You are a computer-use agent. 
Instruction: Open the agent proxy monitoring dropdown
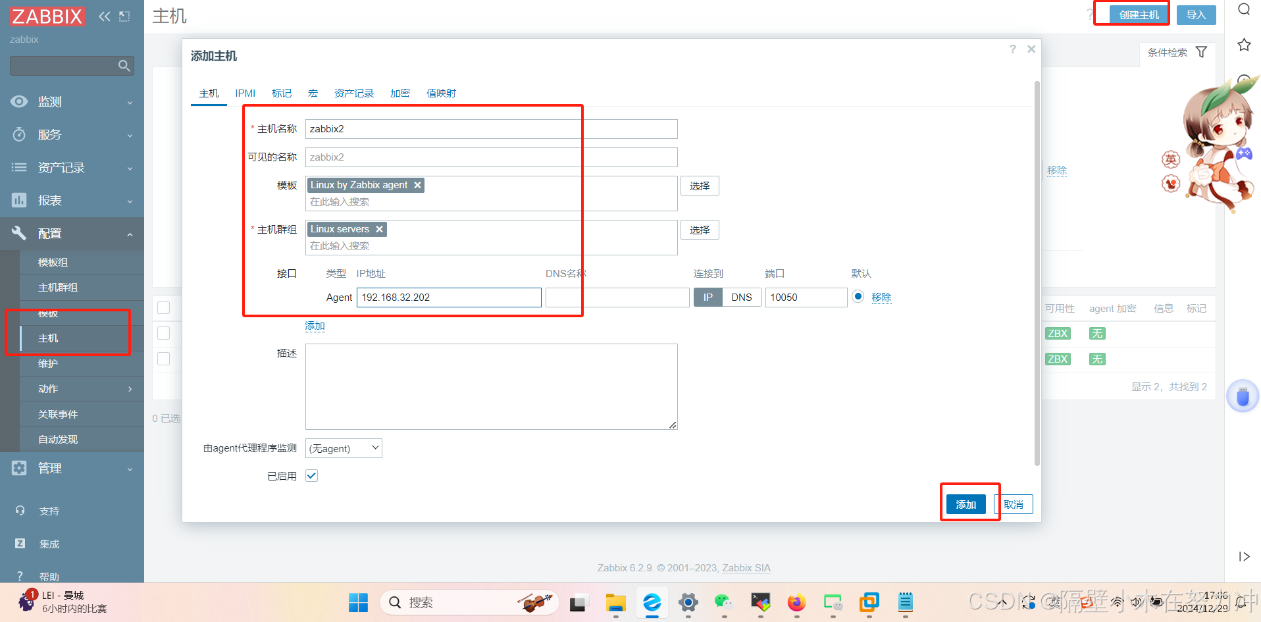pos(344,448)
